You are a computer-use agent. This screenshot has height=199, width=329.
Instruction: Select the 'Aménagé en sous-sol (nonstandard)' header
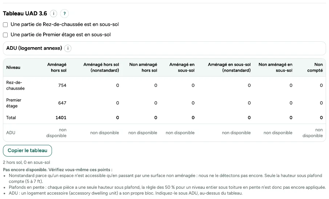(229, 67)
